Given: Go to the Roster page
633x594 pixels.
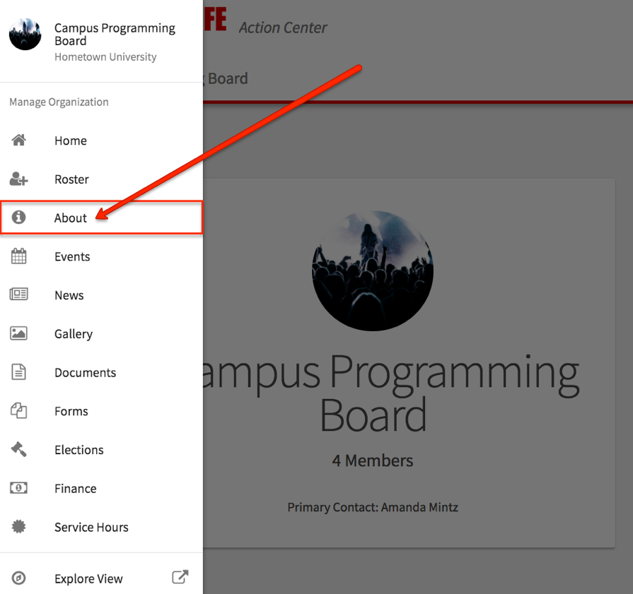Looking at the screenshot, I should pyautogui.click(x=71, y=179).
